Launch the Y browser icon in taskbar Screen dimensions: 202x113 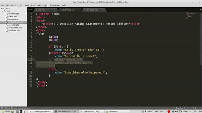(x=25, y=111)
